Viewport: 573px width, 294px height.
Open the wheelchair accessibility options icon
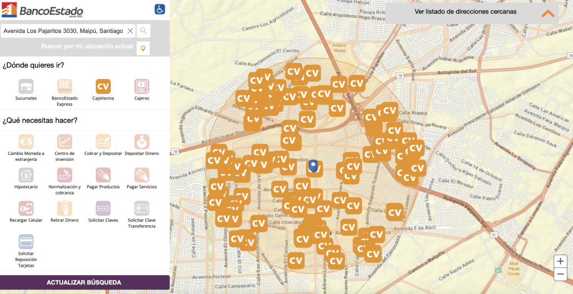(x=159, y=9)
